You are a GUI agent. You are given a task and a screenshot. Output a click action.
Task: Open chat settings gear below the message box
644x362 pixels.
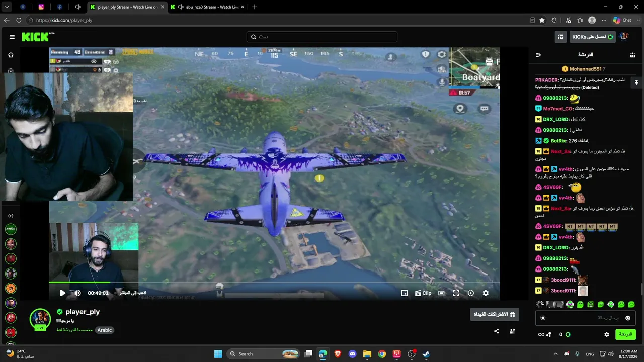coord(607,334)
